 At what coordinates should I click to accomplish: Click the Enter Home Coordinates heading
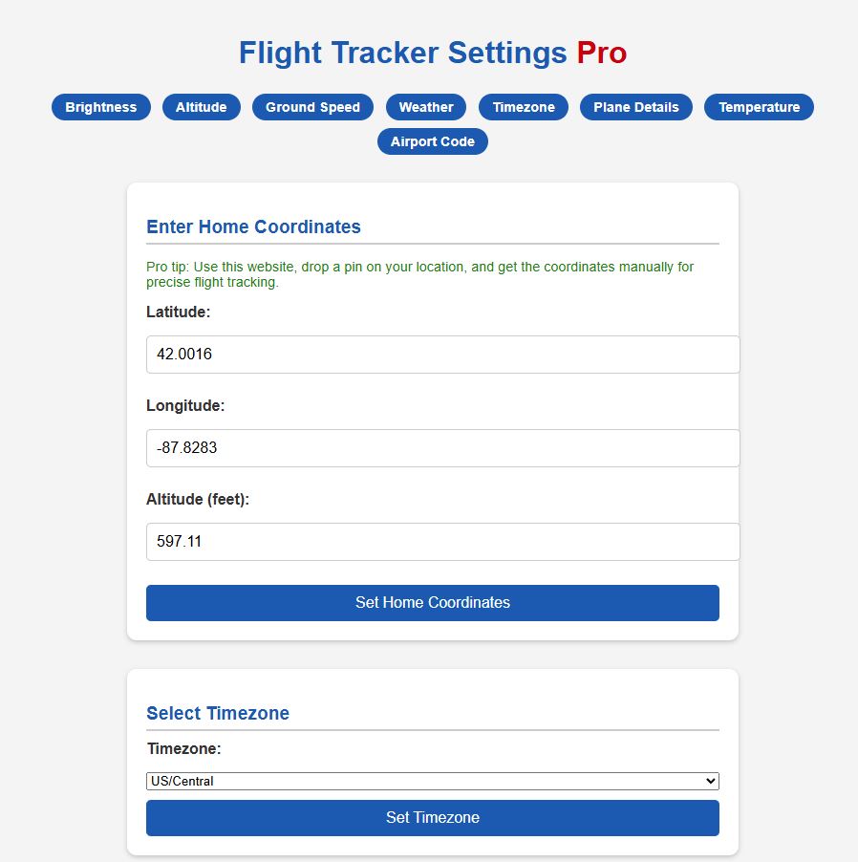(x=253, y=226)
